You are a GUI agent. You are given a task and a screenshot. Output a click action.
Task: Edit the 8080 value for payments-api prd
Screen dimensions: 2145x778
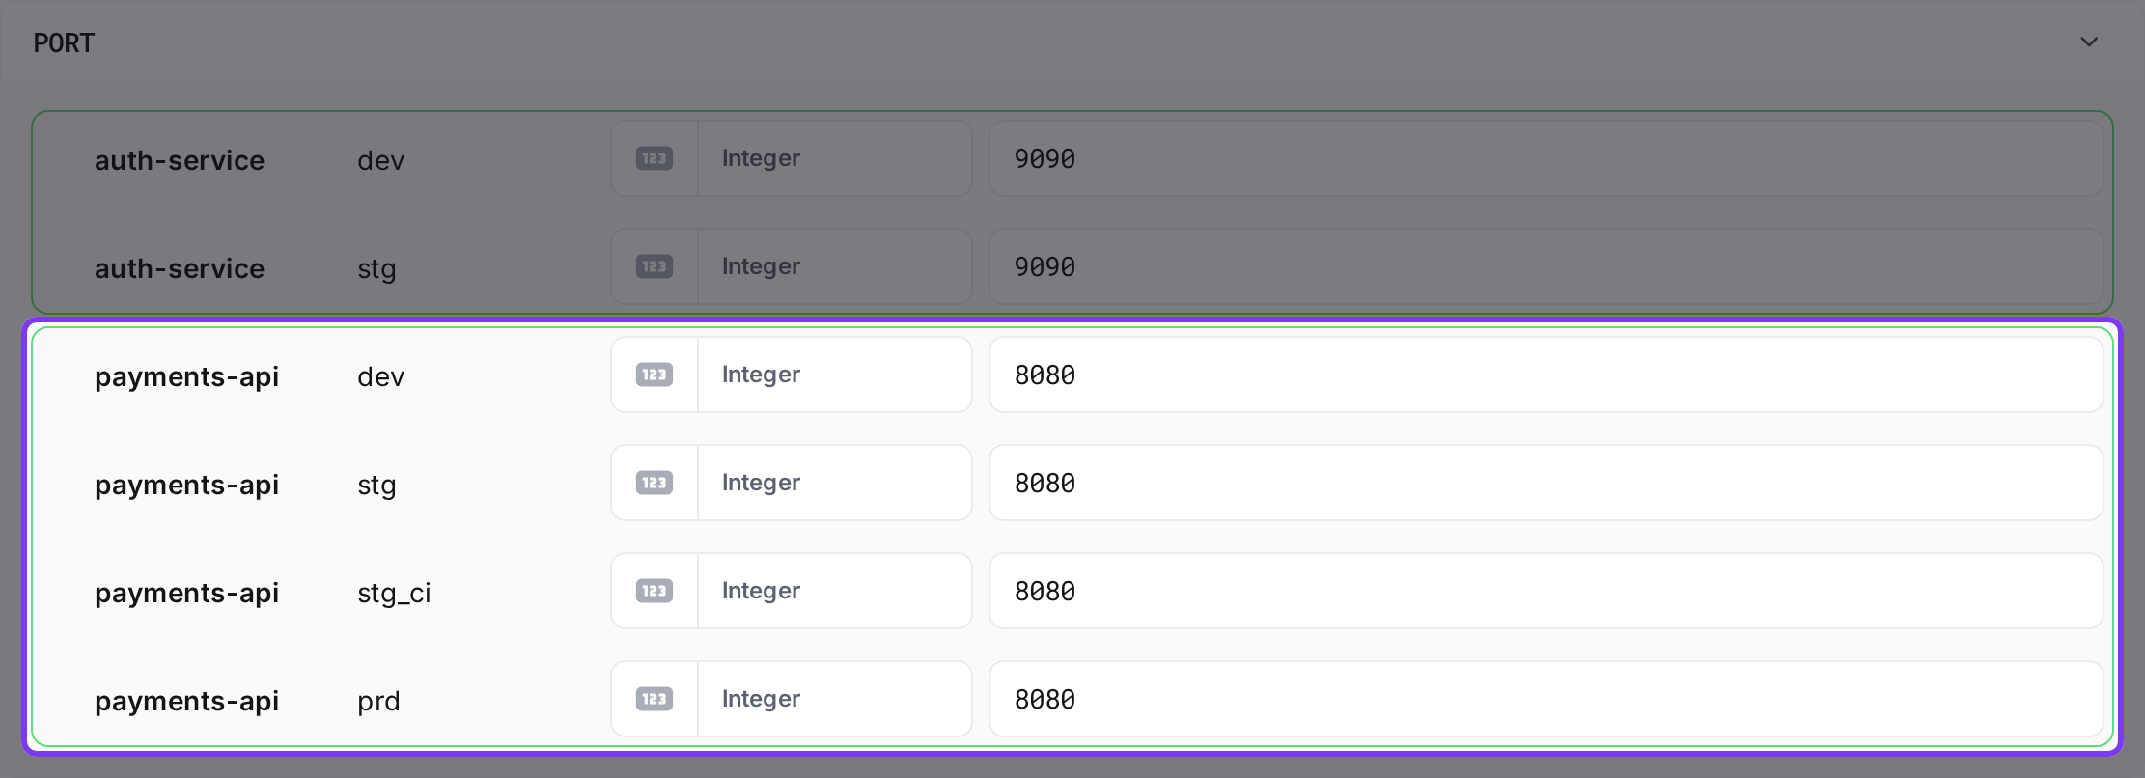point(1546,699)
